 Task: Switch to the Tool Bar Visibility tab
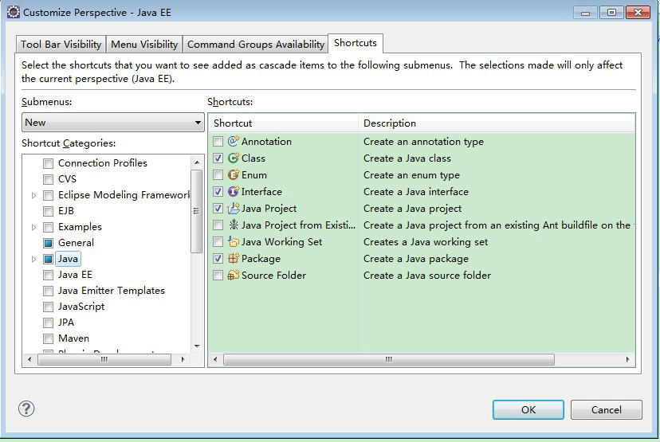(61, 44)
